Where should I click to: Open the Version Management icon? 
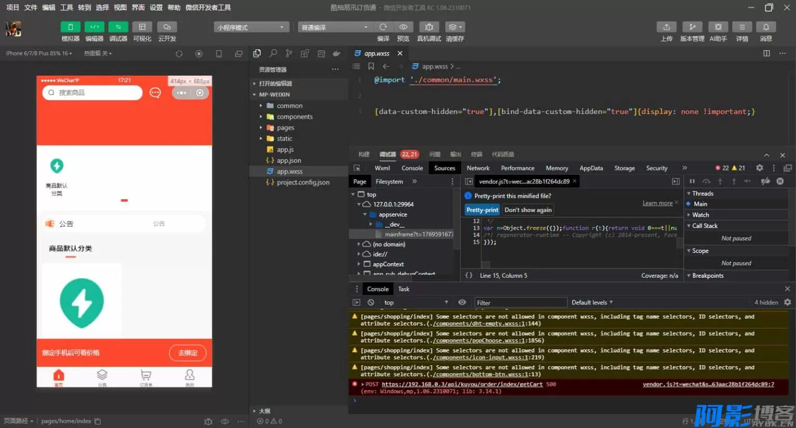click(x=692, y=27)
